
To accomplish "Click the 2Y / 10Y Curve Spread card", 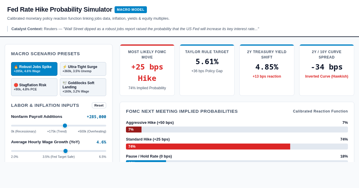I will tap(327, 70).
